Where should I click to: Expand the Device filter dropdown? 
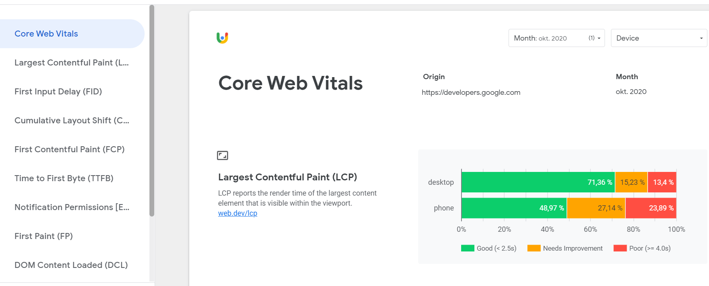pyautogui.click(x=659, y=38)
